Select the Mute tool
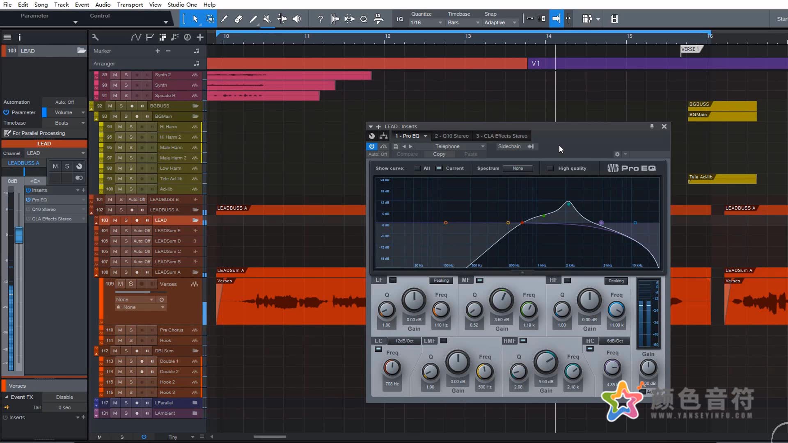 (267, 19)
